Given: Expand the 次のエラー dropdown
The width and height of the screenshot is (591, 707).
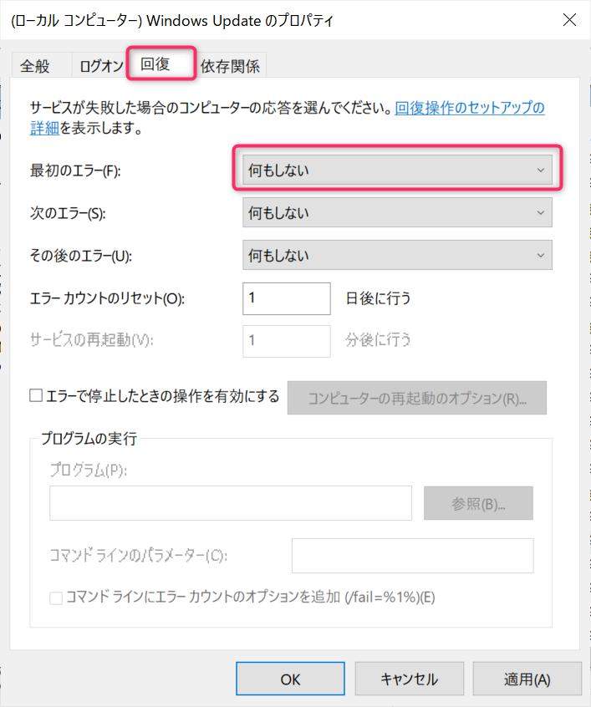Looking at the screenshot, I should click(396, 213).
